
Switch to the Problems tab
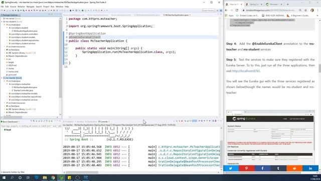(69, 122)
